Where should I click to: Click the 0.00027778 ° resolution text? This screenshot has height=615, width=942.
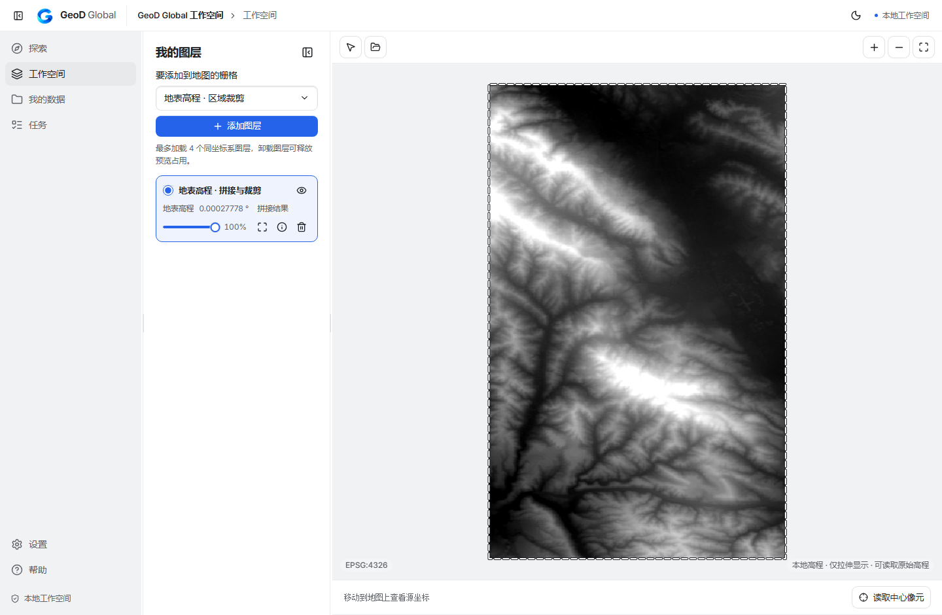(224, 209)
